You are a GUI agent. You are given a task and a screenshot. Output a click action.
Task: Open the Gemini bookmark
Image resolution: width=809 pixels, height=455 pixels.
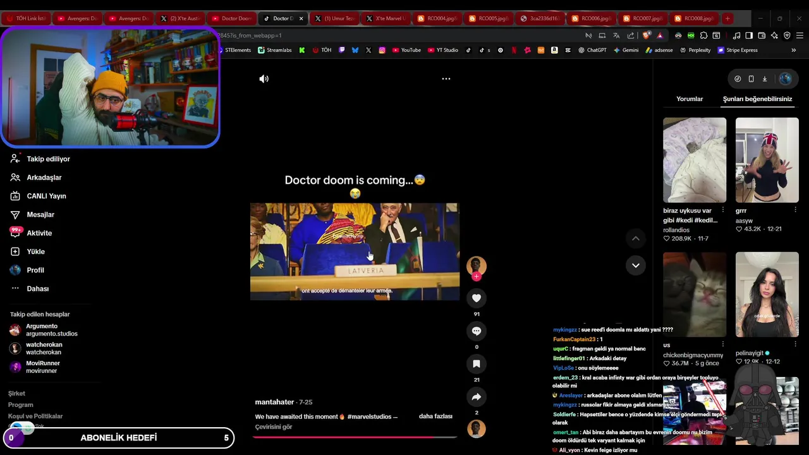pos(626,50)
